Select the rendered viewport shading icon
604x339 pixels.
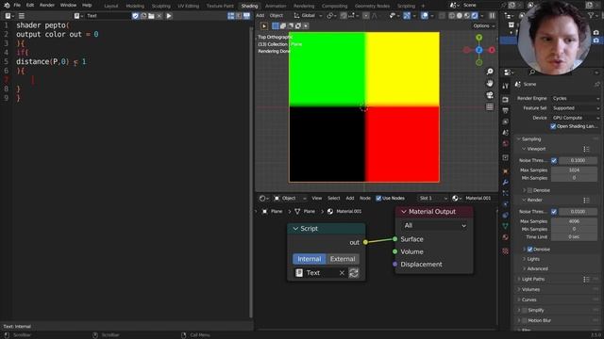[x=475, y=16]
